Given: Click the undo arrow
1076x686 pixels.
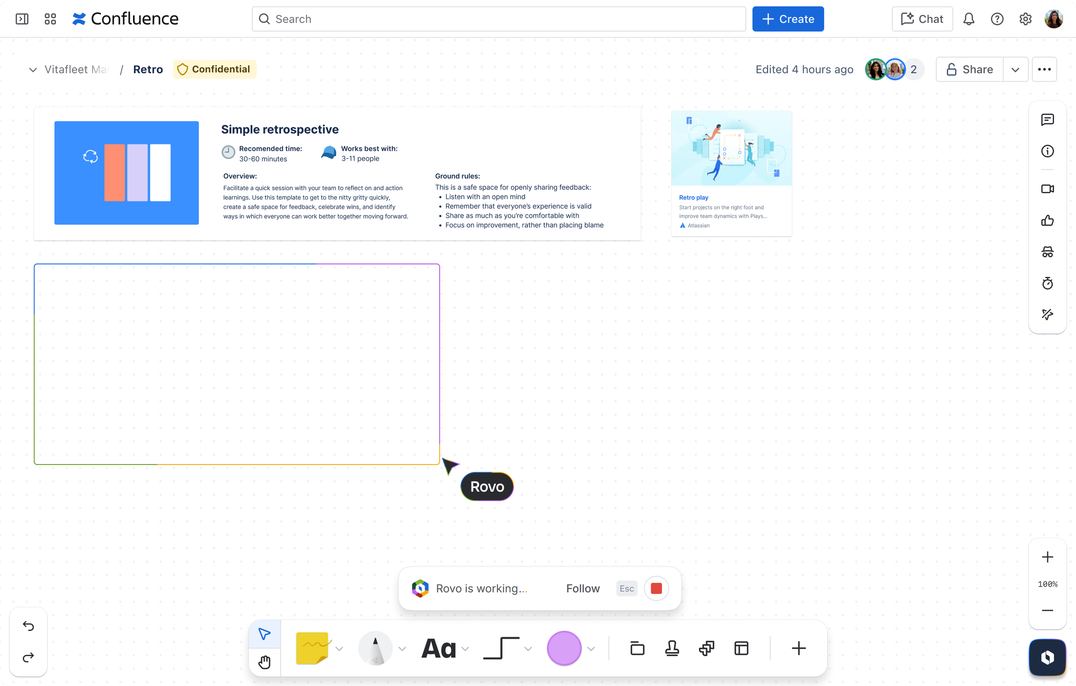Looking at the screenshot, I should coord(28,626).
